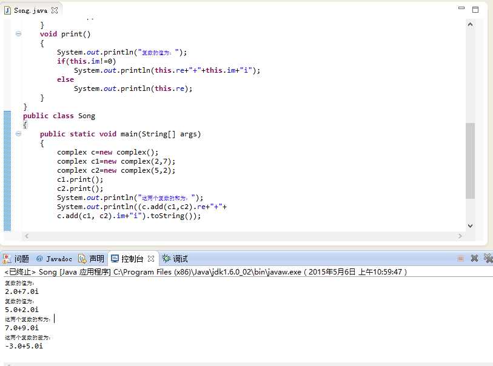
Task: Click the horizontal scrollbar right arrow
Action: pos(460,236)
